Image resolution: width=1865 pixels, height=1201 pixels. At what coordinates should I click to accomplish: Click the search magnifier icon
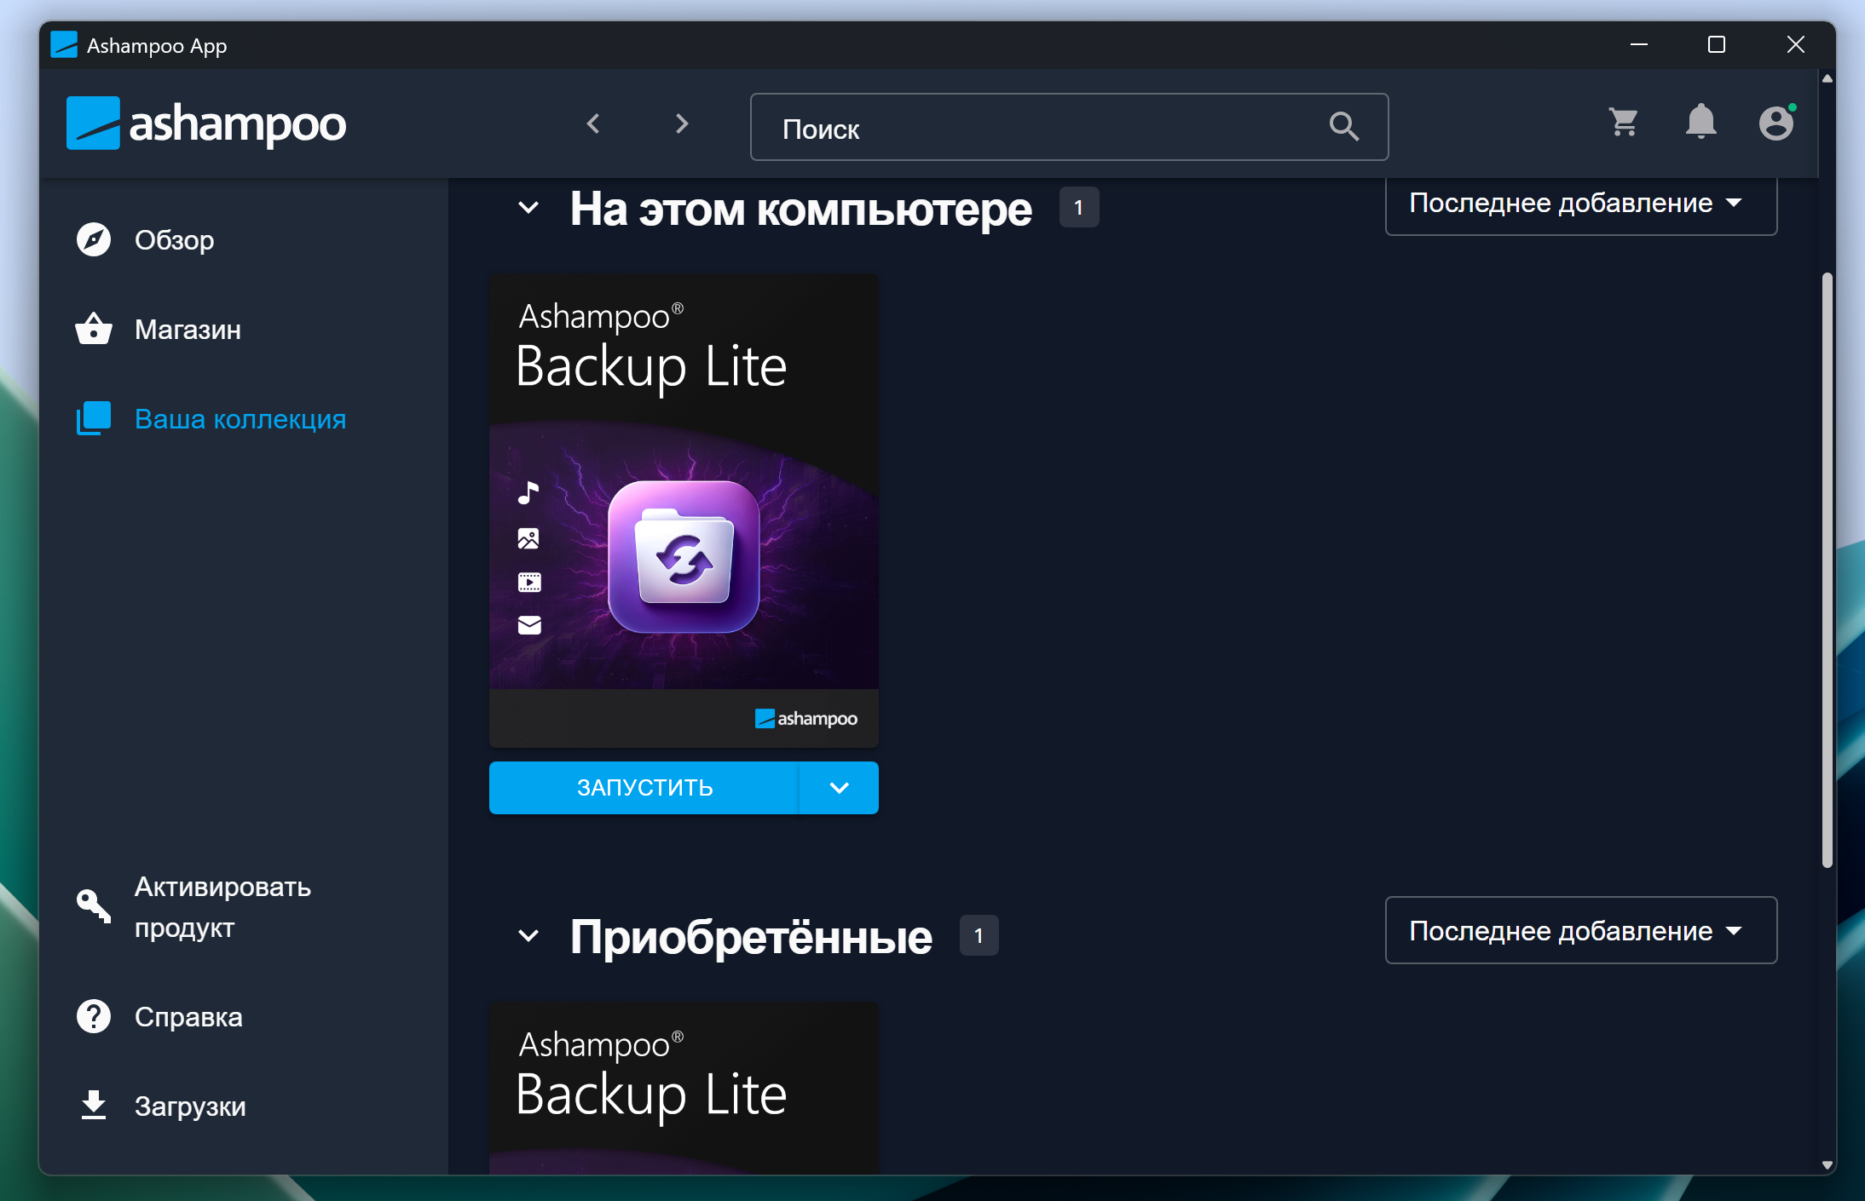coord(1343,127)
